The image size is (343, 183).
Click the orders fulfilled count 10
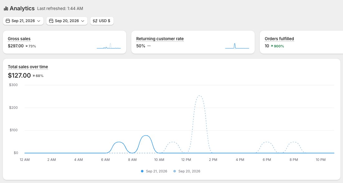click(267, 46)
